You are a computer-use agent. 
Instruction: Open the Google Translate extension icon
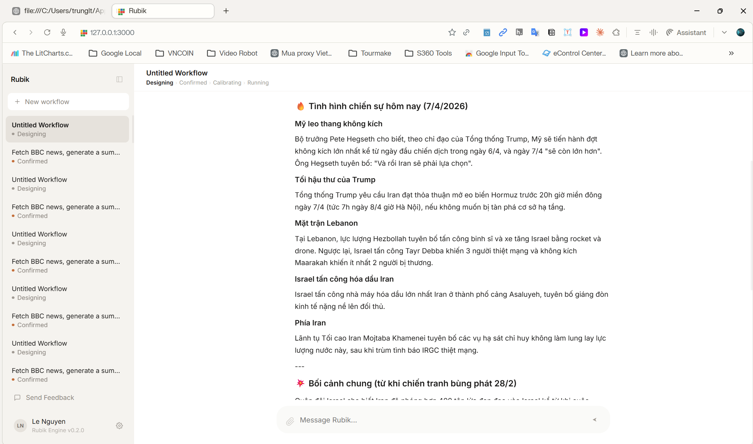[x=535, y=32]
